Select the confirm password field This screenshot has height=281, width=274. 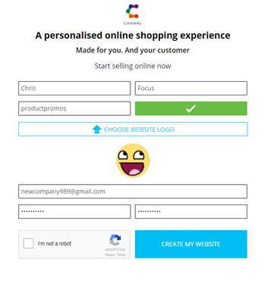[x=191, y=211]
